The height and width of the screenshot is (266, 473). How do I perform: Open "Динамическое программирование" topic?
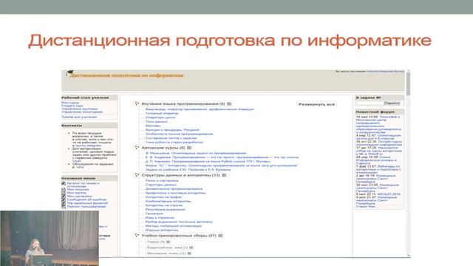pyautogui.click(x=174, y=189)
